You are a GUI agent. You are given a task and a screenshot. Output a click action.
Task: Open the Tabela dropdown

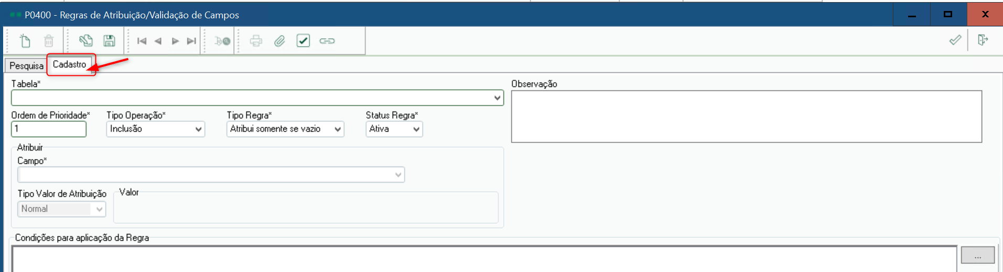[x=257, y=98]
